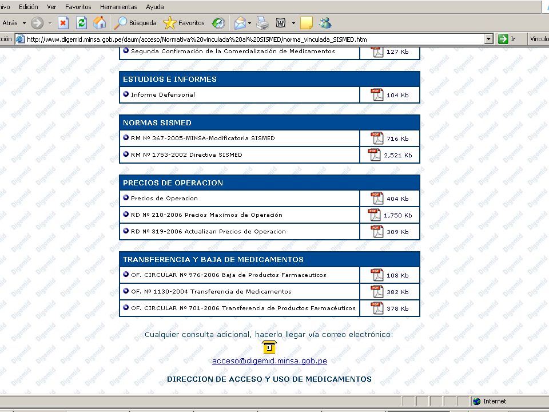
Task: Click RM Nº 367-2005-MINSA-Modificatoria SISMED text
Action: 202,138
